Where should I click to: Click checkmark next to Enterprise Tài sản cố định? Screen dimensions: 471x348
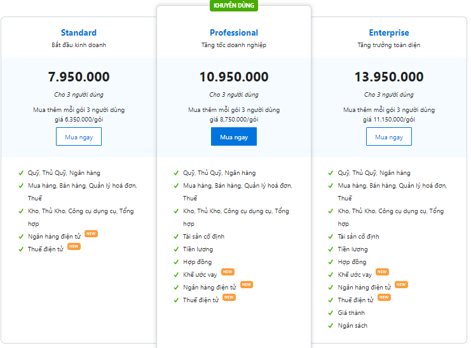click(331, 237)
